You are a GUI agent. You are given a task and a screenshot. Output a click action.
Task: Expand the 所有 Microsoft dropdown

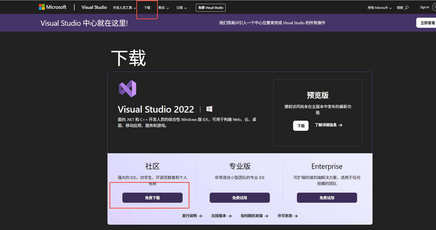point(380,8)
